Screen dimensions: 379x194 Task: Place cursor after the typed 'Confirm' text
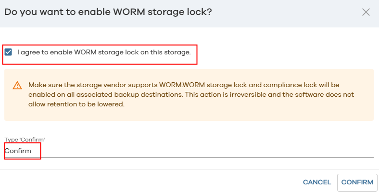[x=32, y=151]
